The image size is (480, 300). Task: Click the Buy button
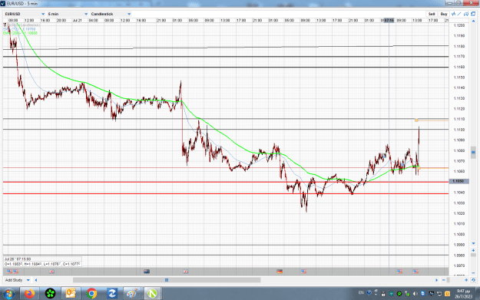pyautogui.click(x=444, y=14)
